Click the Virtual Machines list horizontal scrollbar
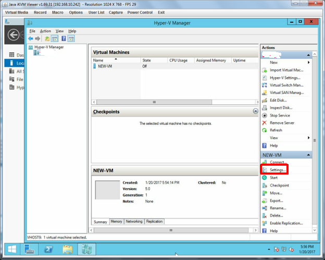325x260 pixels. pyautogui.click(x=154, y=102)
